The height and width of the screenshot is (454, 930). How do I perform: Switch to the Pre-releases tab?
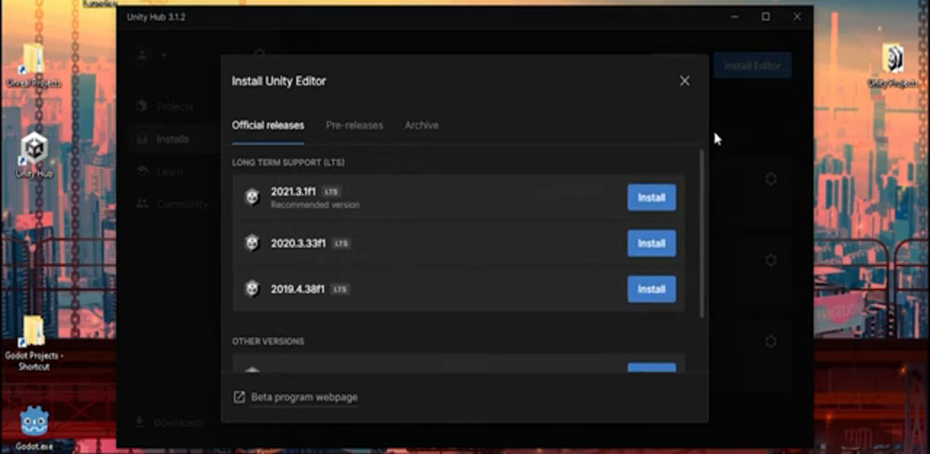coord(354,125)
